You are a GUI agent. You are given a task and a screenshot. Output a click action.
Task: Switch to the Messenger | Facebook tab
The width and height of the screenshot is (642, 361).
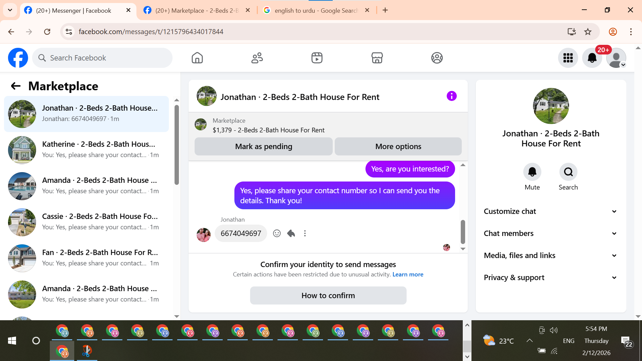[74, 10]
